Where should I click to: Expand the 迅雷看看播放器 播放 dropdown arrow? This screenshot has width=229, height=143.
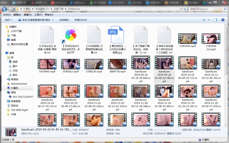(52, 20)
